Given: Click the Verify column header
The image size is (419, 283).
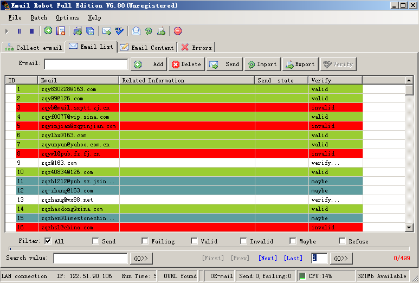Looking at the screenshot, I should click(x=336, y=80).
